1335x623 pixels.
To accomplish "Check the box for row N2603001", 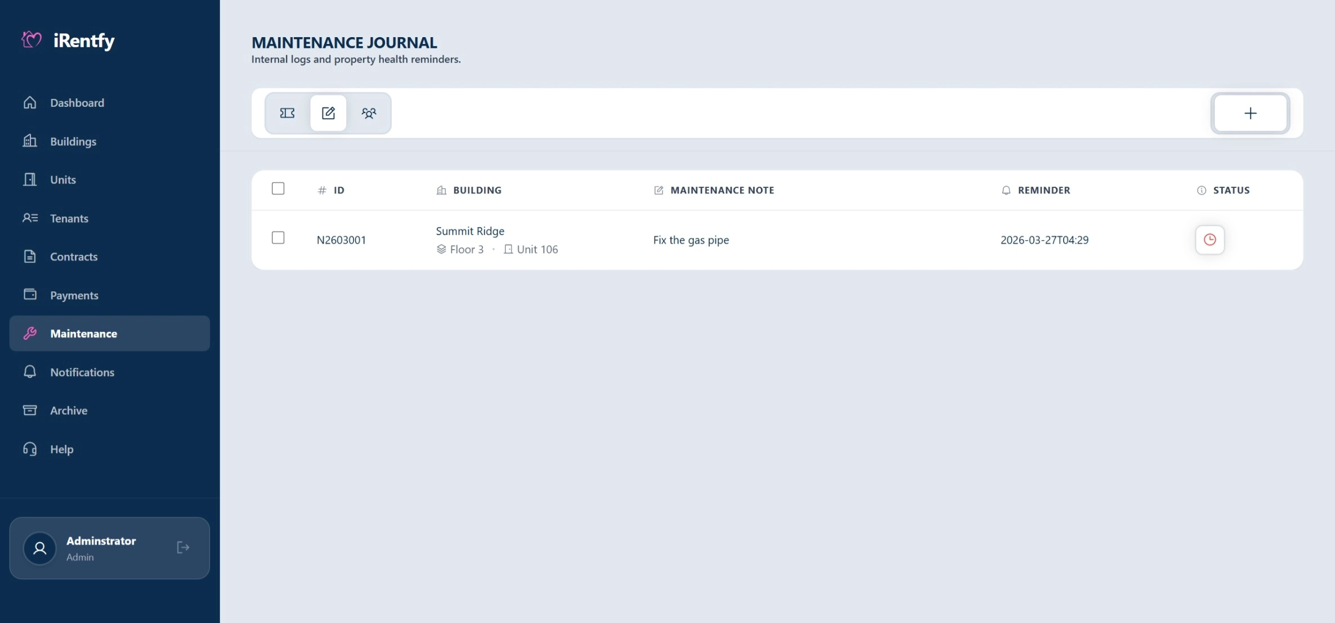I will (278, 238).
